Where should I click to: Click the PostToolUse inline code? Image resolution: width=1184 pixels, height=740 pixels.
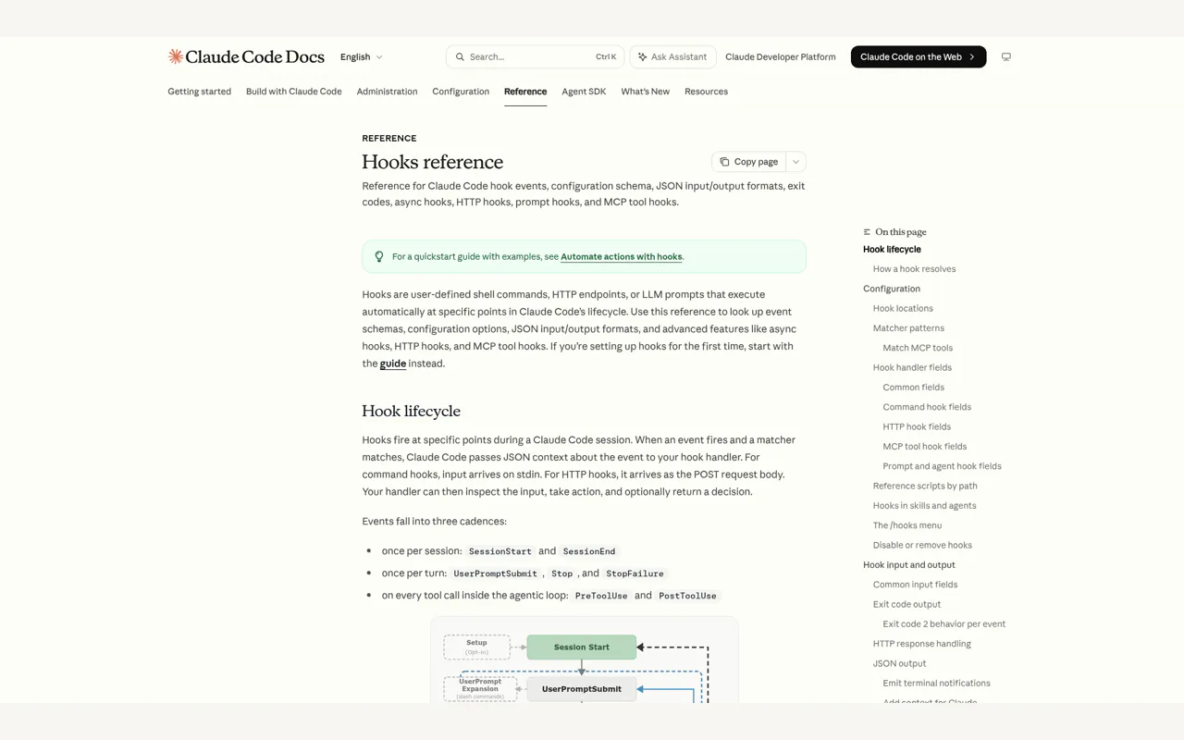687,596
